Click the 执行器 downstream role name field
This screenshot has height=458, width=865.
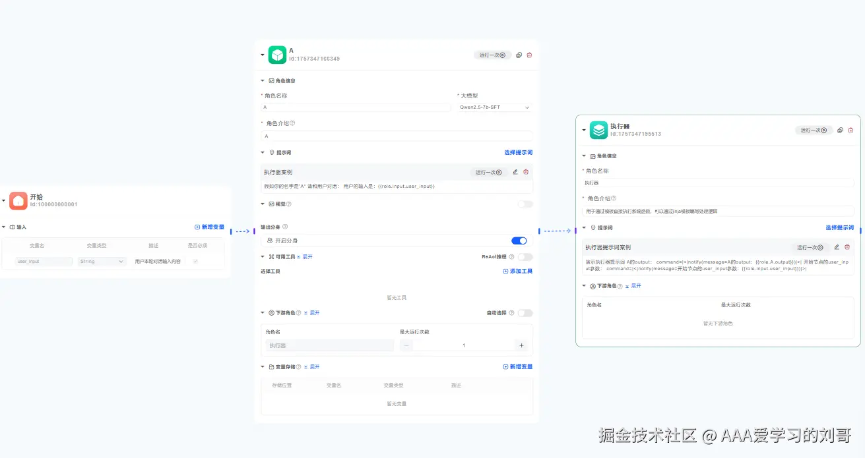pos(329,345)
